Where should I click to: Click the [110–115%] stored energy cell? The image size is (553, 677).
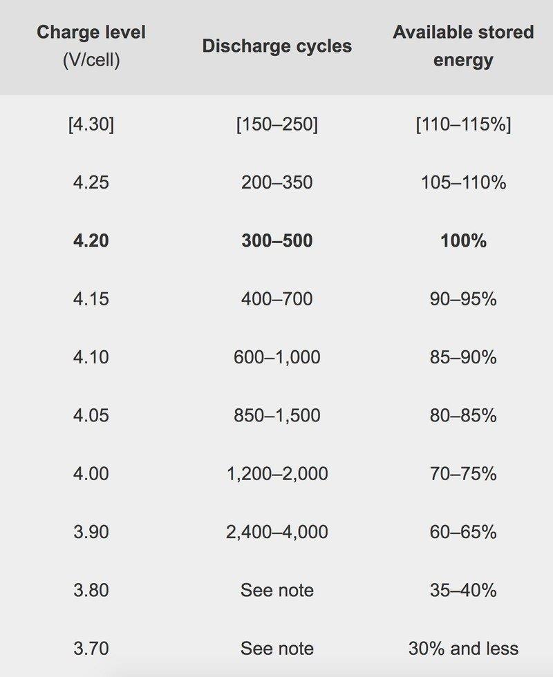point(463,124)
